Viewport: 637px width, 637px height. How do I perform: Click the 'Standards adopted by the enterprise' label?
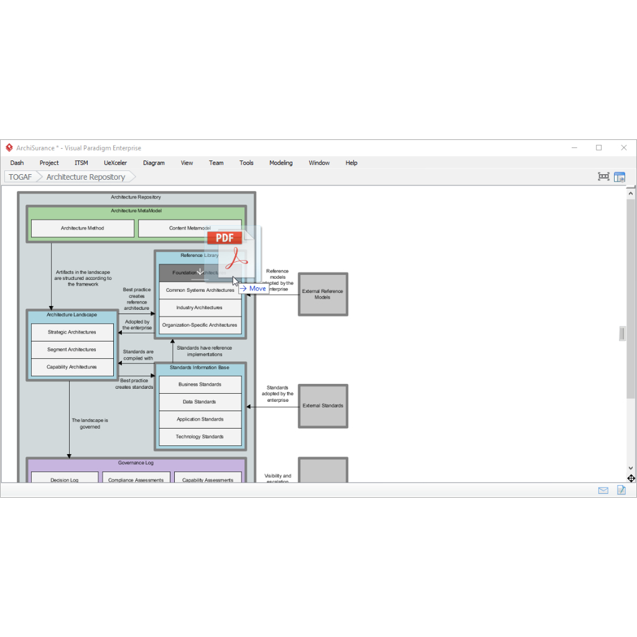coord(277,394)
